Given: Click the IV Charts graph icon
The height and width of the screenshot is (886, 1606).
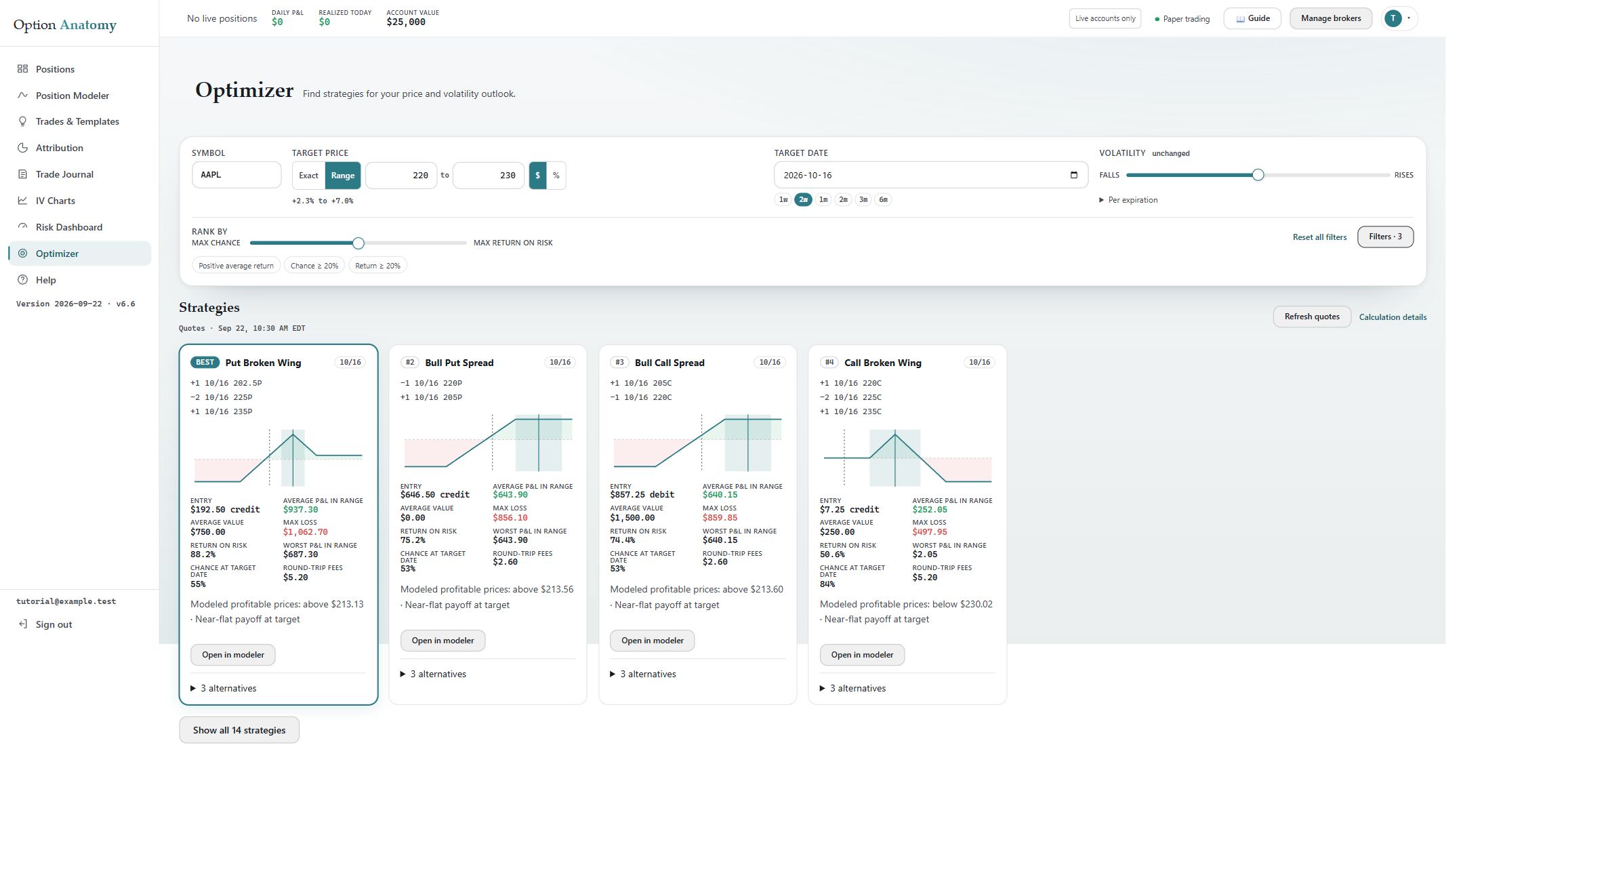Looking at the screenshot, I should tap(22, 201).
